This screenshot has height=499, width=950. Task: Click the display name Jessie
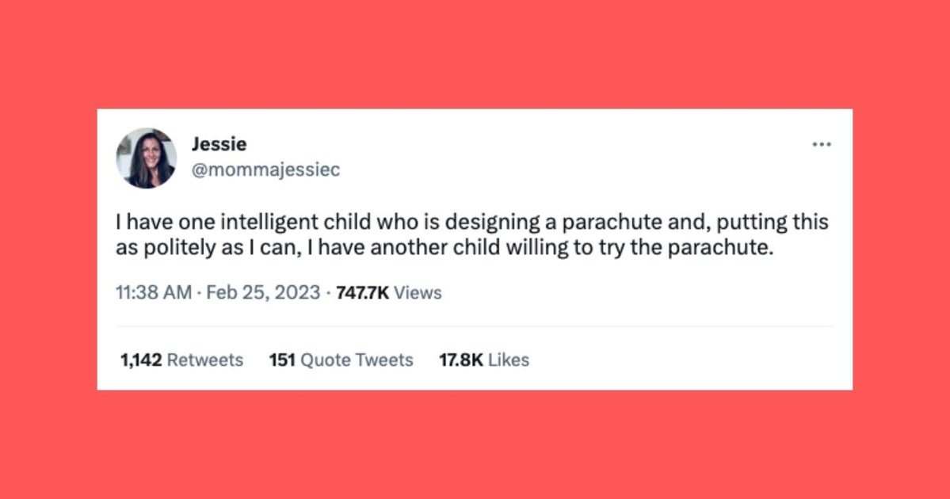coord(219,144)
